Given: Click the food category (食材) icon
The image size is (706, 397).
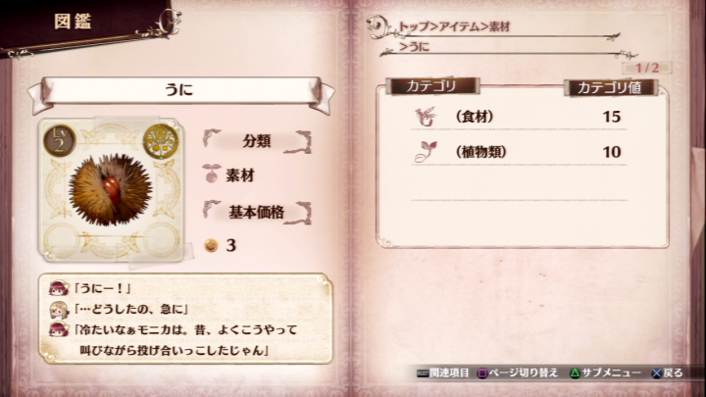Looking at the screenshot, I should tap(426, 117).
